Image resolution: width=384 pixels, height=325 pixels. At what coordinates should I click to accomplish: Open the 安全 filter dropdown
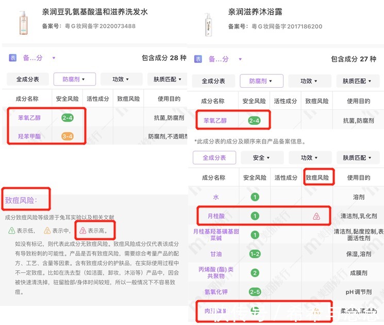coord(262,157)
